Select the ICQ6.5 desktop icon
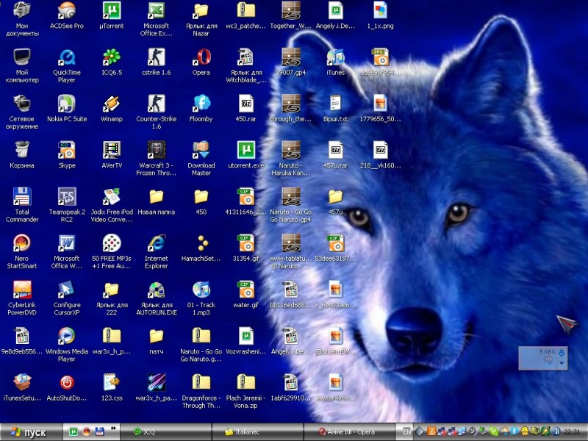This screenshot has width=588, height=441. pos(112,57)
